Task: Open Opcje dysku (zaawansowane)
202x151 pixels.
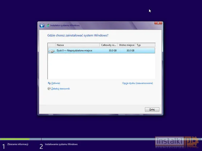Action: point(138,83)
